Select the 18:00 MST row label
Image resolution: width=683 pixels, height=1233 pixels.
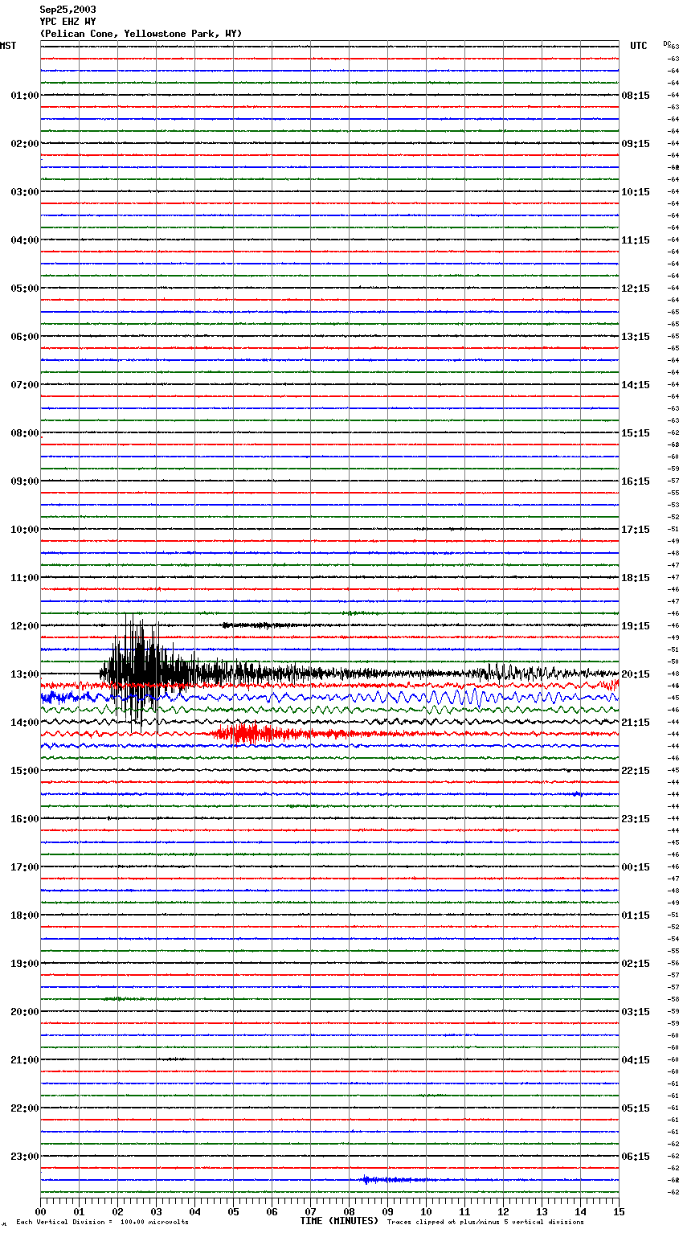[x=24, y=916]
